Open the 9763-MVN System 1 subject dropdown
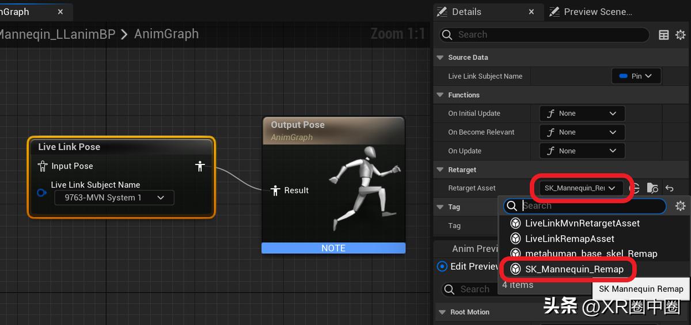Image resolution: width=691 pixels, height=325 pixels. coord(114,198)
